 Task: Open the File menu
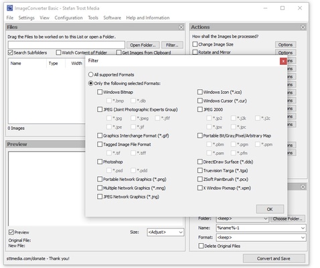(10, 18)
